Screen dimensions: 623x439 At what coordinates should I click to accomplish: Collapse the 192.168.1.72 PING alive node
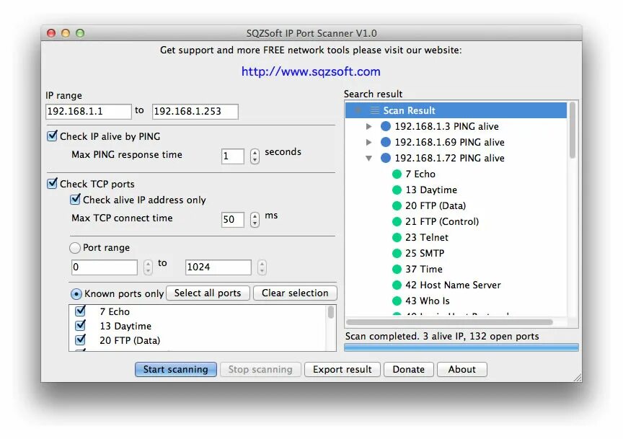coord(368,158)
